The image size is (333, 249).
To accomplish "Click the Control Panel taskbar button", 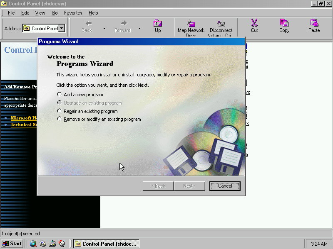I will click(106, 244).
